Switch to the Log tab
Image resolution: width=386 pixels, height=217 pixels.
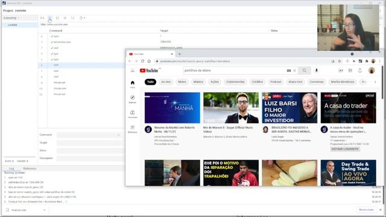11,169
